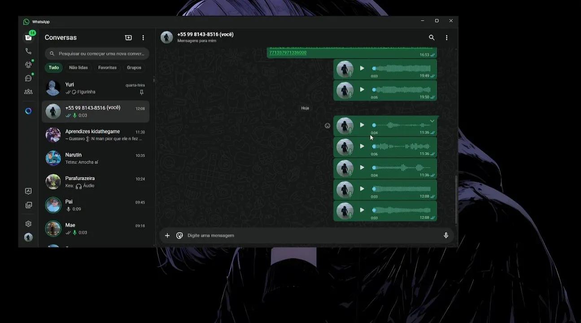Click the 16:53 timestamp on link message
581x323 pixels.
pyautogui.click(x=424, y=55)
